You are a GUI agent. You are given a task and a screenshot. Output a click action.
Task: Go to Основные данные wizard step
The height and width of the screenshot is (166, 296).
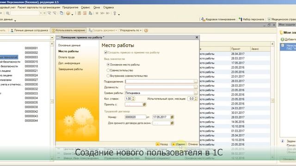69,45
